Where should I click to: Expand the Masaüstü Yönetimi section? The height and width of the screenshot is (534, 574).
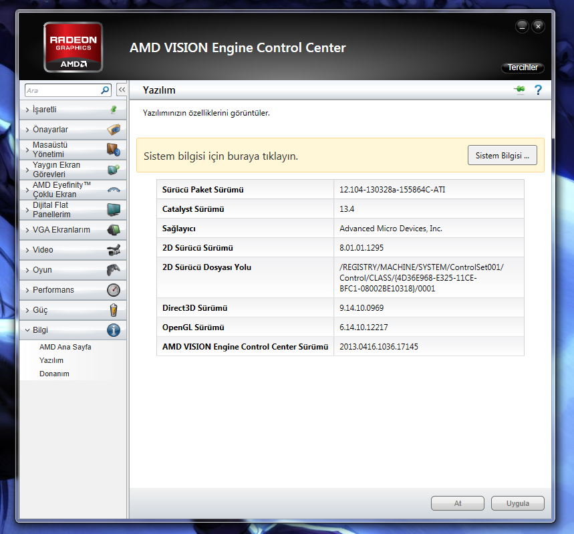[x=27, y=150]
